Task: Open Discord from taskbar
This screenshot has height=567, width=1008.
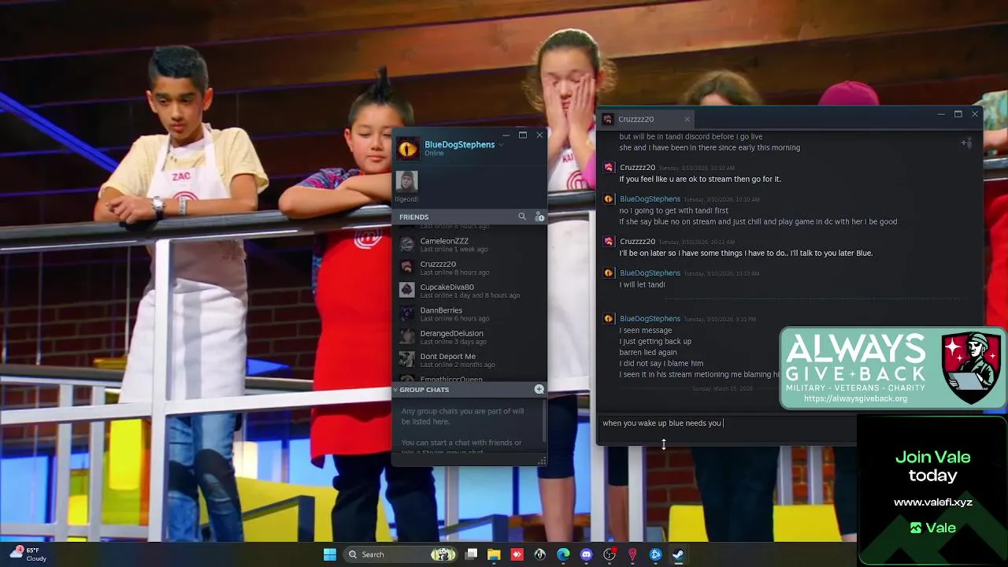Action: (586, 554)
